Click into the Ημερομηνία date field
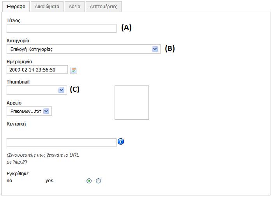Image resolution: width=272 pixels, height=197 pixels. pos(37,70)
